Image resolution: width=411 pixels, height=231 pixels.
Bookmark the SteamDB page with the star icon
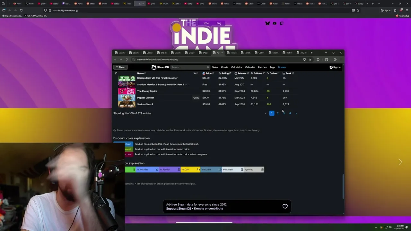(310, 59)
